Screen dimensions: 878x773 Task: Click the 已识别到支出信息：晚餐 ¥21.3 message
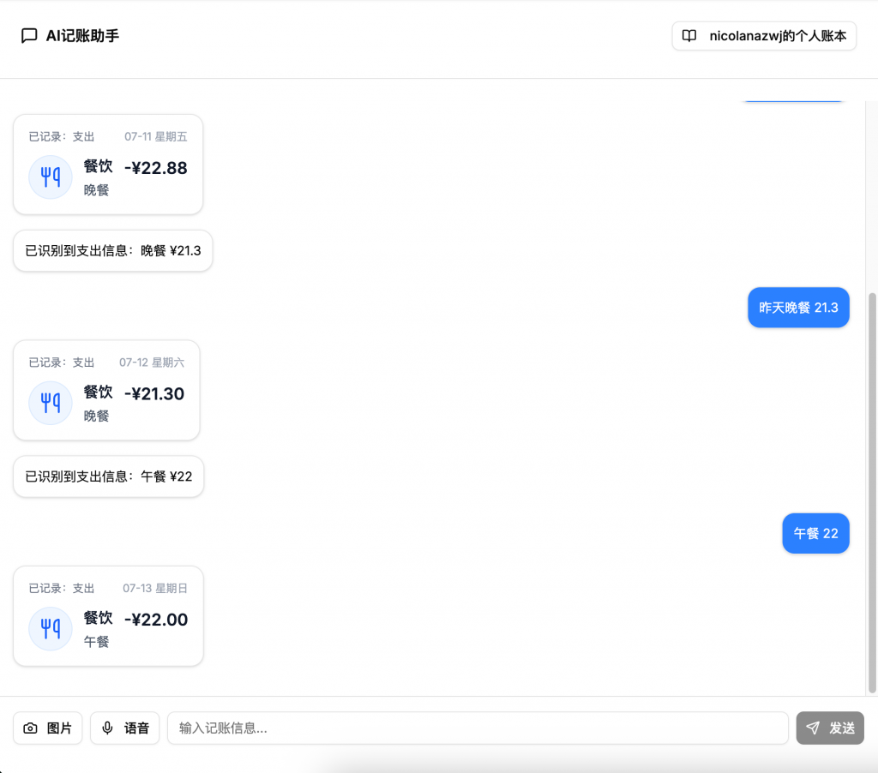pos(112,251)
